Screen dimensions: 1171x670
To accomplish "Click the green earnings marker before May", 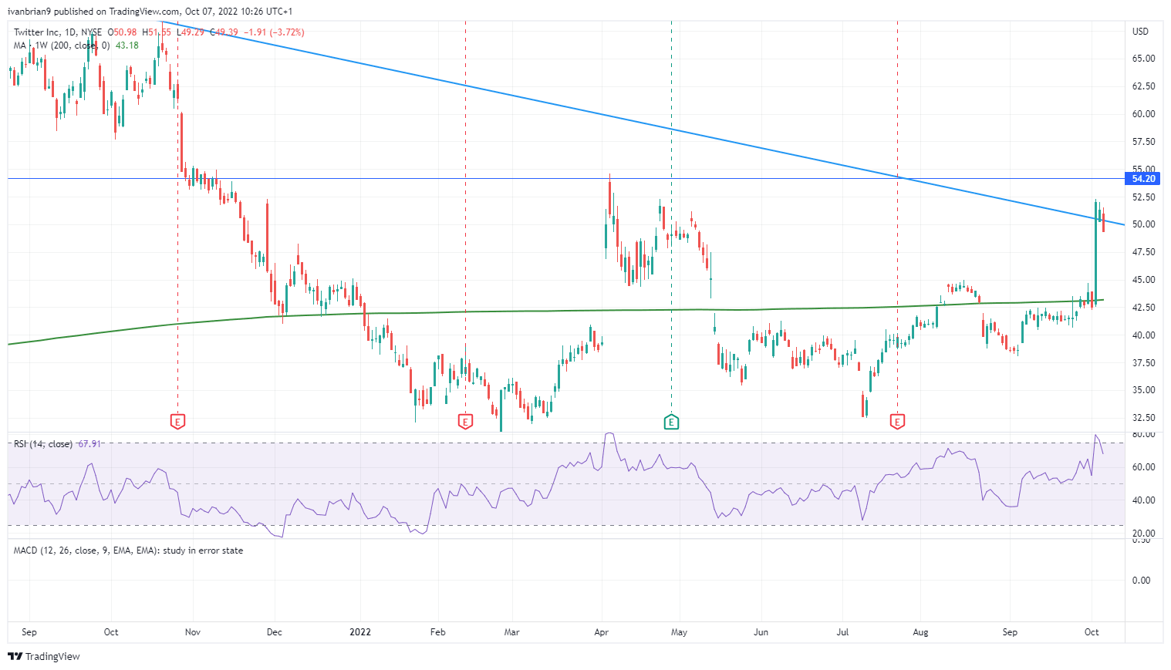I will click(671, 422).
